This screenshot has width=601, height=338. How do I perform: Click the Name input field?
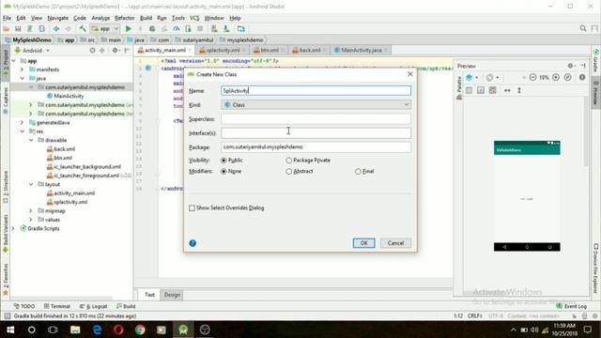(316, 90)
